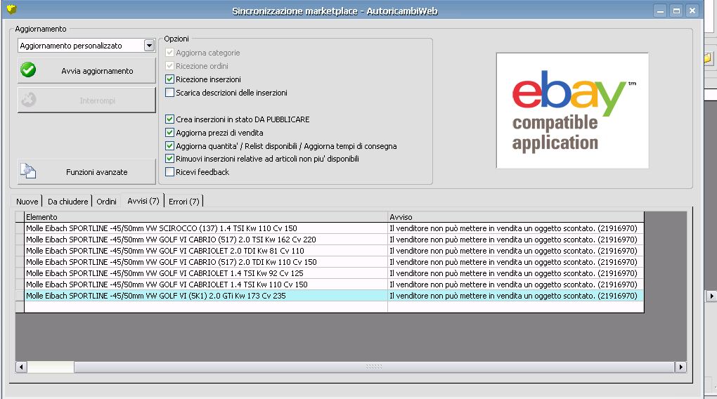The image size is (717, 399).
Task: Select the Avvisi (7) tab
Action: (143, 201)
